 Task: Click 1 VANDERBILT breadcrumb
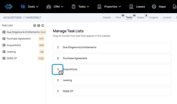[x=33, y=18]
